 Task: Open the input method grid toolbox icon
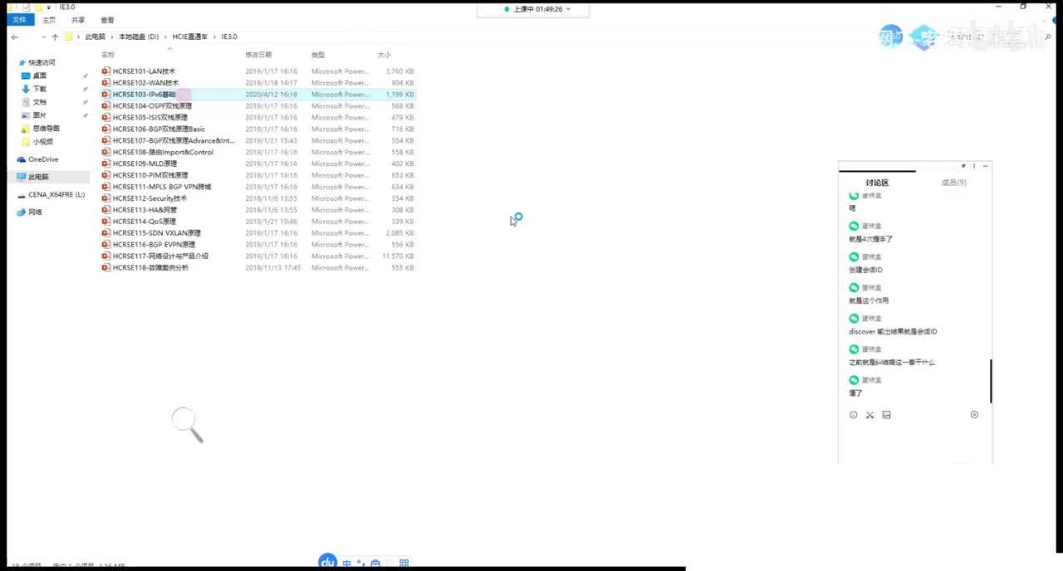click(x=404, y=563)
